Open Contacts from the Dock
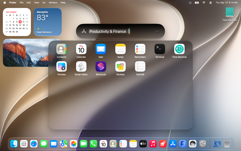This screenshot has height=151, width=241. point(113,144)
